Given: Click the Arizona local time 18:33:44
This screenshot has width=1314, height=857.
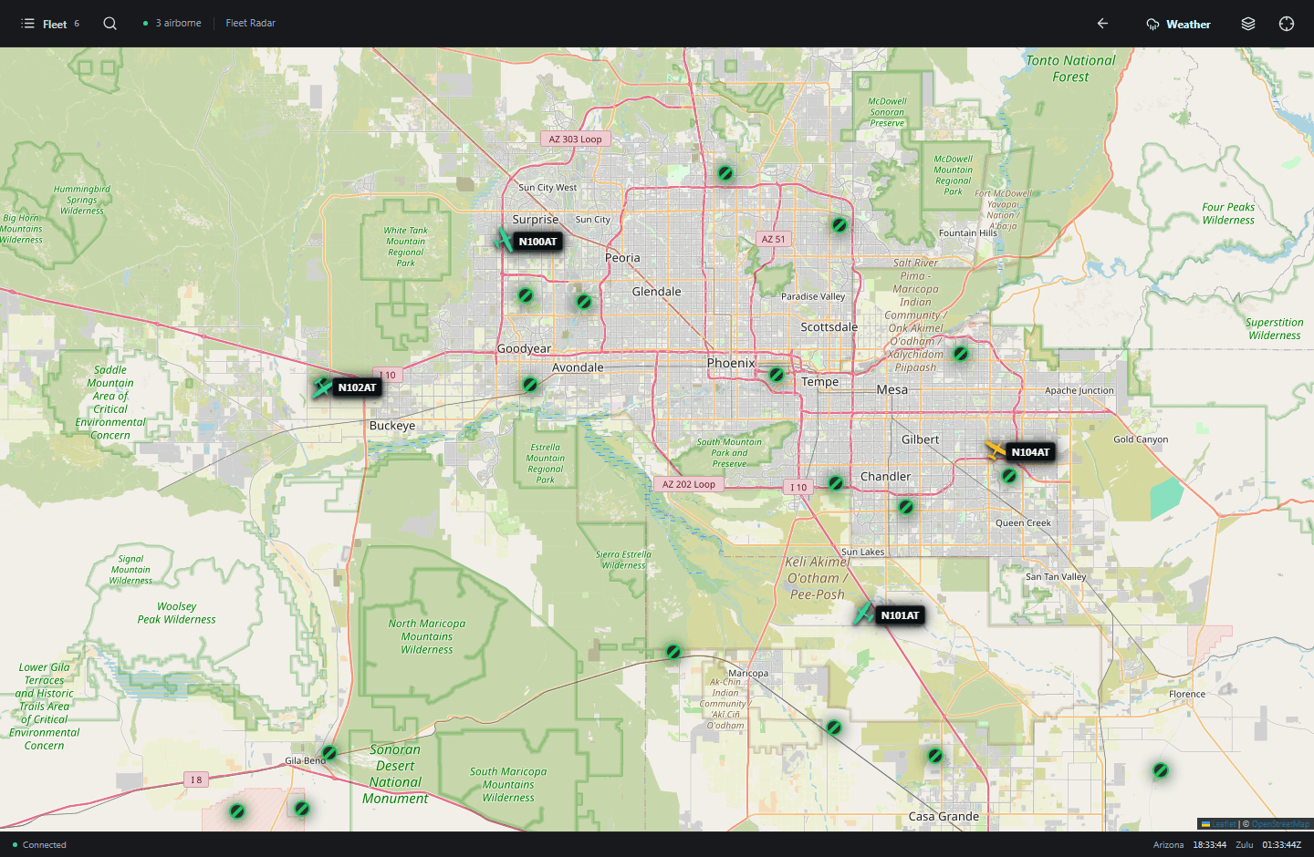Looking at the screenshot, I should tap(1209, 845).
